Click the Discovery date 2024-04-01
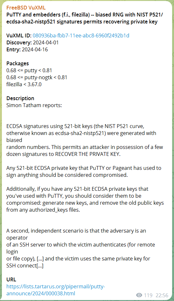The image size is (174, 301). 46,42
